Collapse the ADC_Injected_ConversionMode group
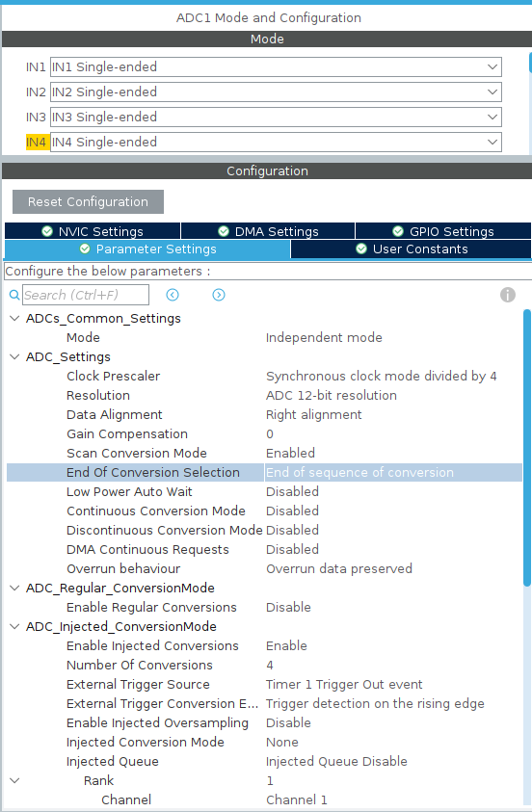 [15, 627]
